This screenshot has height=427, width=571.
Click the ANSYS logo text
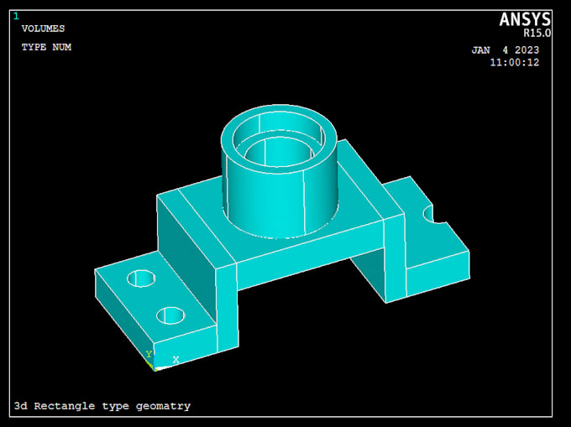(x=525, y=19)
